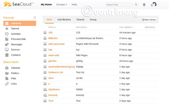The height and width of the screenshot is (104, 169).
Task: Click the 'Sdfdsf' description
Action: click(x=79, y=90)
